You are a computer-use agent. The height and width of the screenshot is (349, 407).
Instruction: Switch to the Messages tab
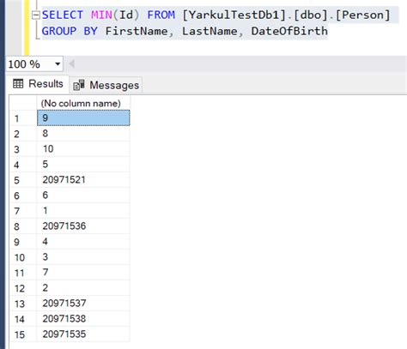106,85
